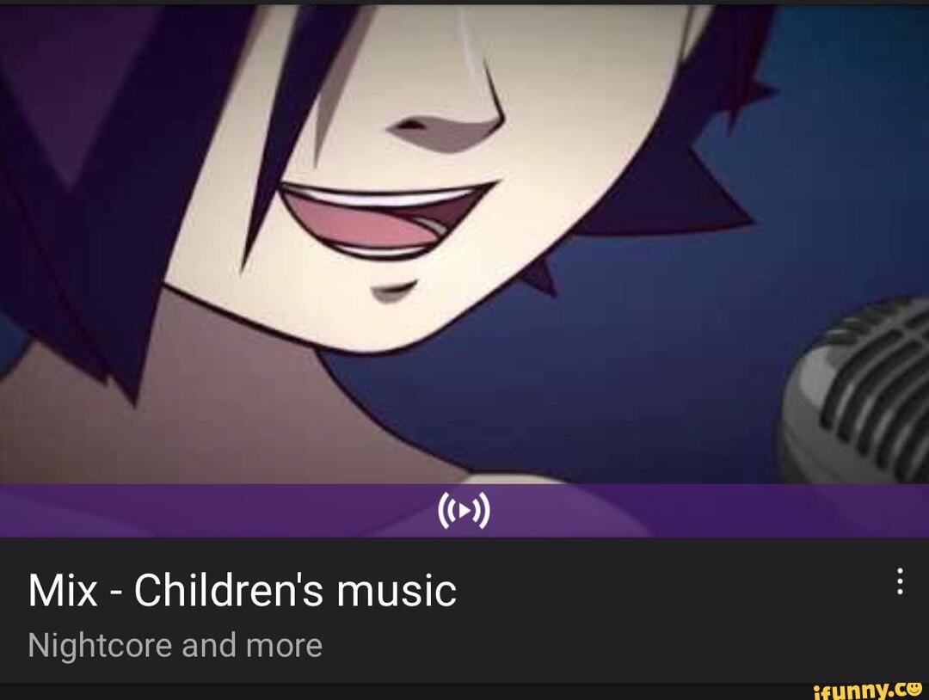Tap the small play triangle inside the mix icon
Image resolution: width=929 pixels, height=700 pixels.
pyautogui.click(x=464, y=510)
